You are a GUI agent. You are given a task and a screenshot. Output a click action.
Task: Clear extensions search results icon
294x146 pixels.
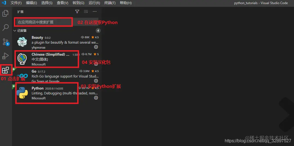coord(86,12)
